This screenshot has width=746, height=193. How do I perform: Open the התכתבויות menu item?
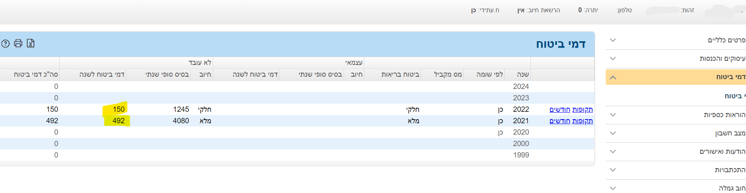click(x=730, y=170)
